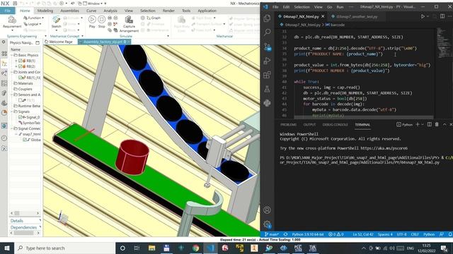This screenshot has width=453, height=254.
Task: Run Python file with editor play button
Action: point(423,16)
